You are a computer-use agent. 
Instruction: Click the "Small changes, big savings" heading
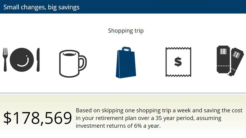pyautogui.click(x=41, y=7)
